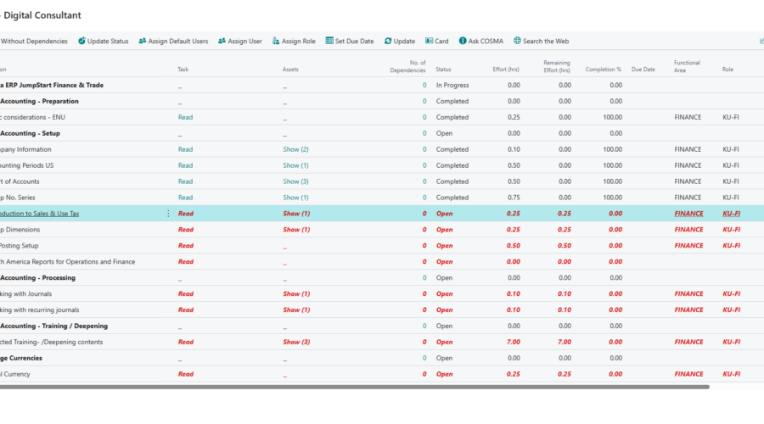The width and height of the screenshot is (764, 424).
Task: Open Read task for Company Information
Action: 185,149
